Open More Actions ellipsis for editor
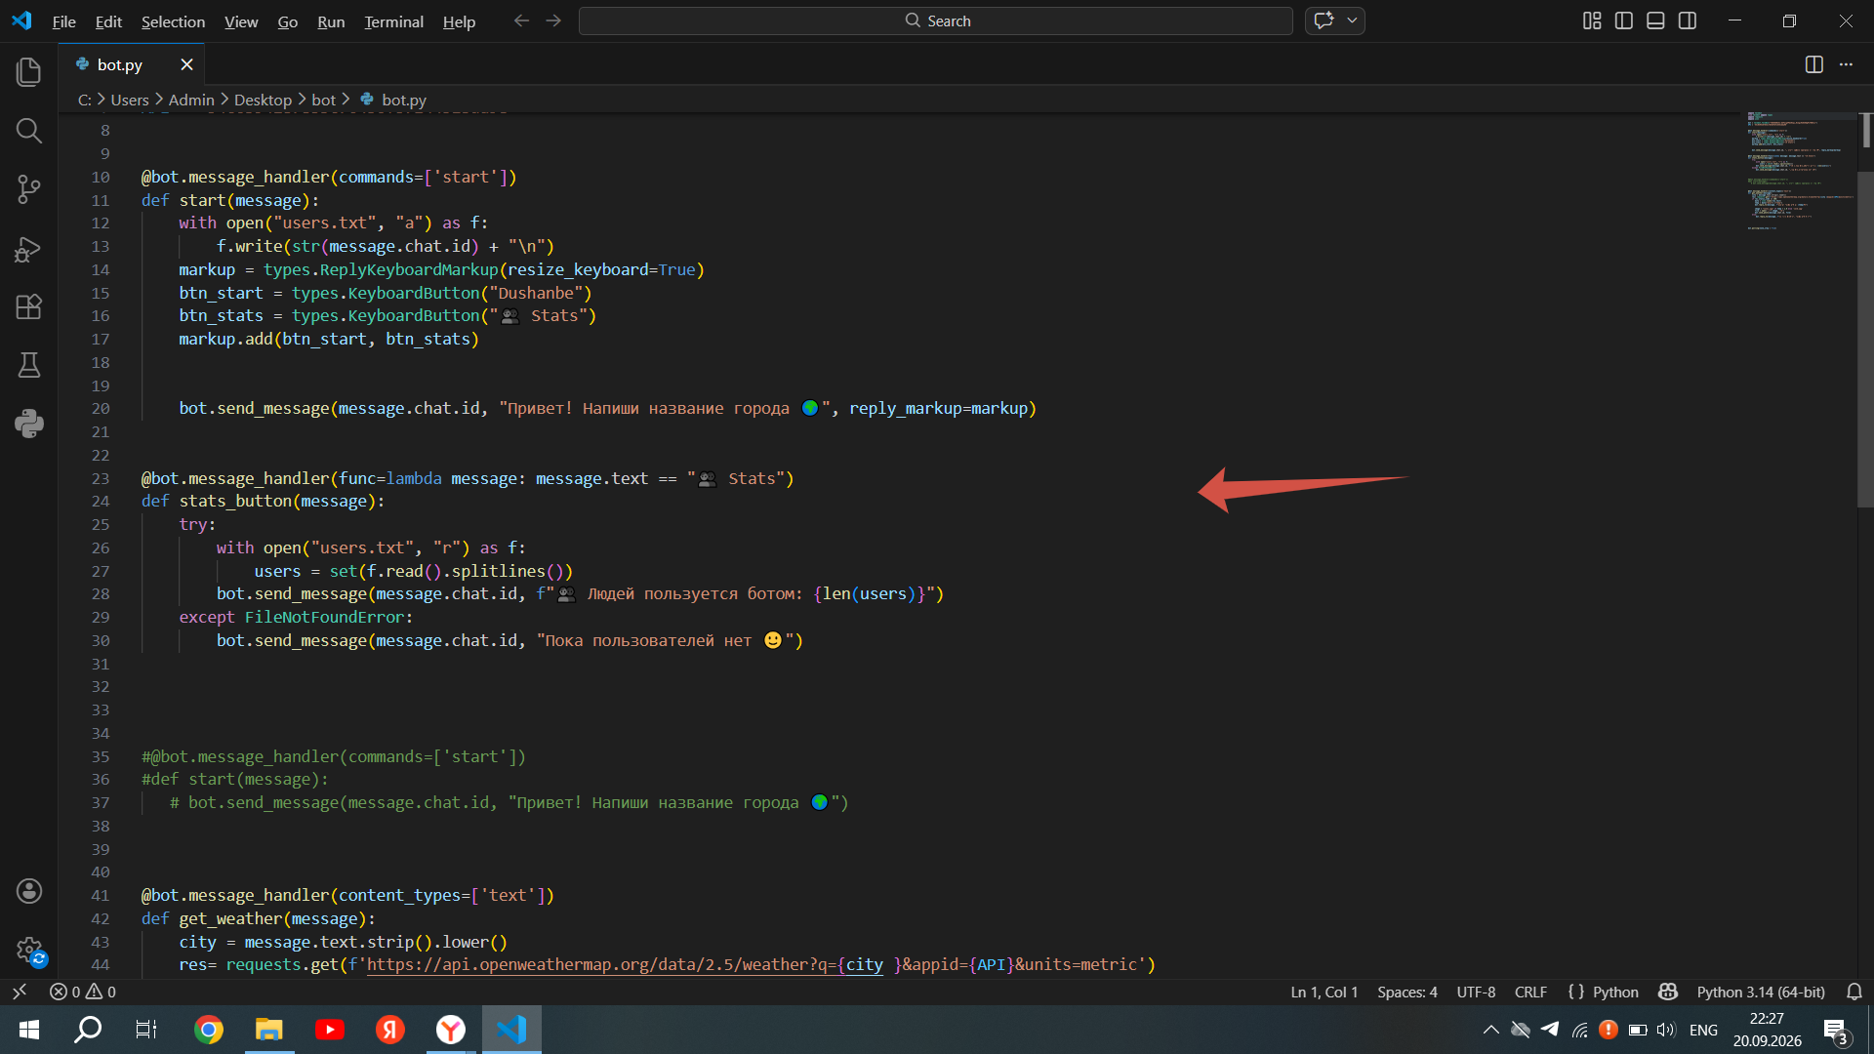1874x1054 pixels. coord(1846,64)
